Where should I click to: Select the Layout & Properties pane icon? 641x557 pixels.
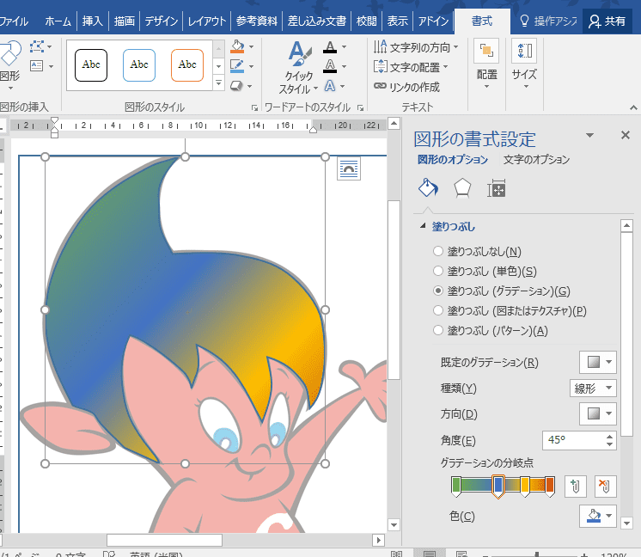497,188
